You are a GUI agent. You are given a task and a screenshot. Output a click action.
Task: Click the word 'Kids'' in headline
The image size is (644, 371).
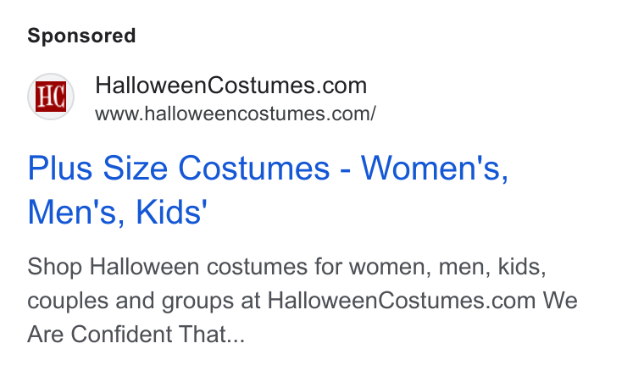[172, 212]
